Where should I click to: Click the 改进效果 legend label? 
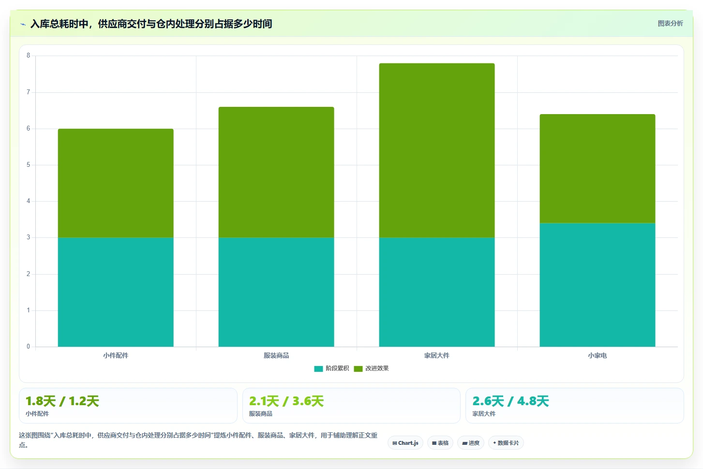(x=377, y=368)
